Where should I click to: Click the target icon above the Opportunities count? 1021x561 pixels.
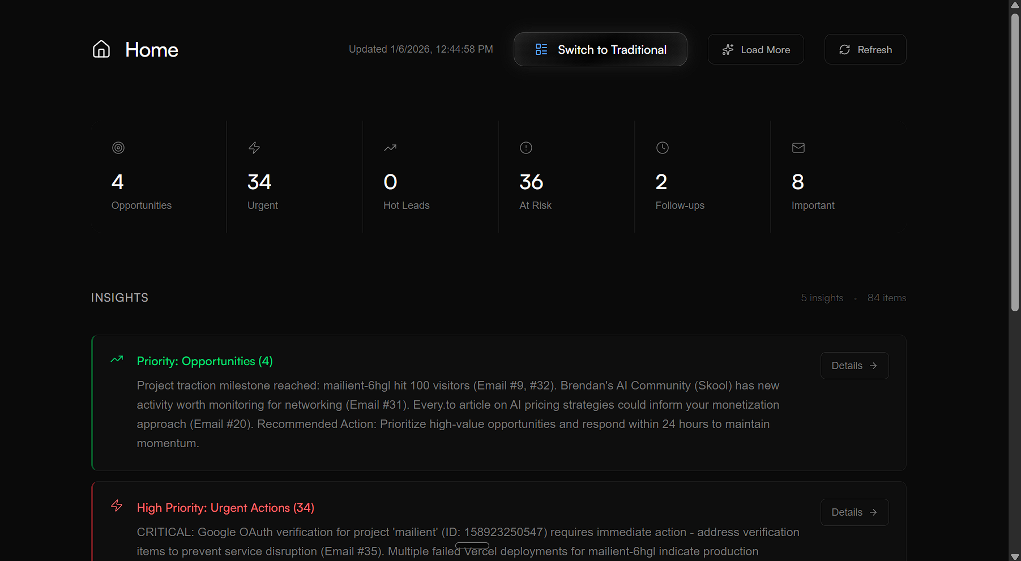[118, 148]
